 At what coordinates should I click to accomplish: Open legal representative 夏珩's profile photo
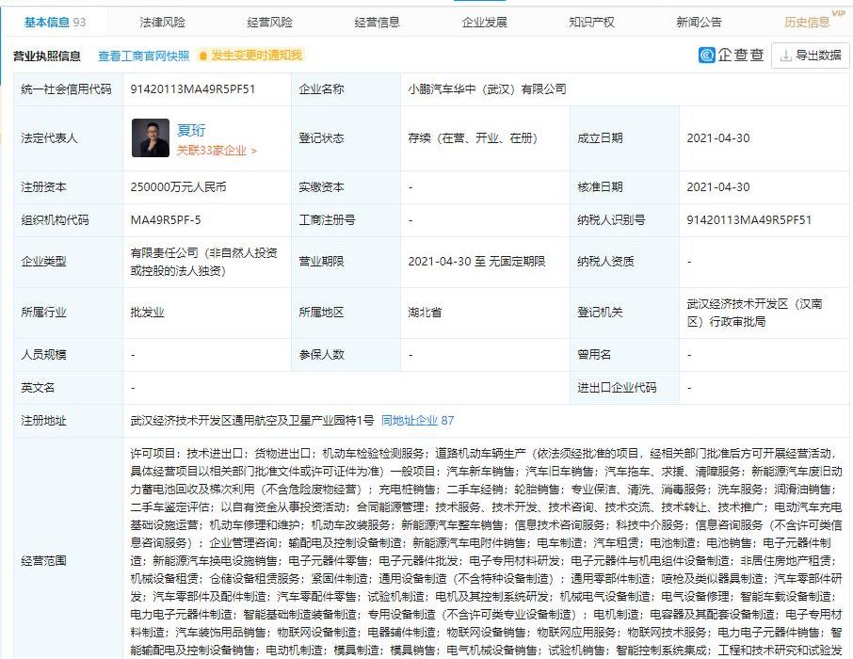point(150,137)
